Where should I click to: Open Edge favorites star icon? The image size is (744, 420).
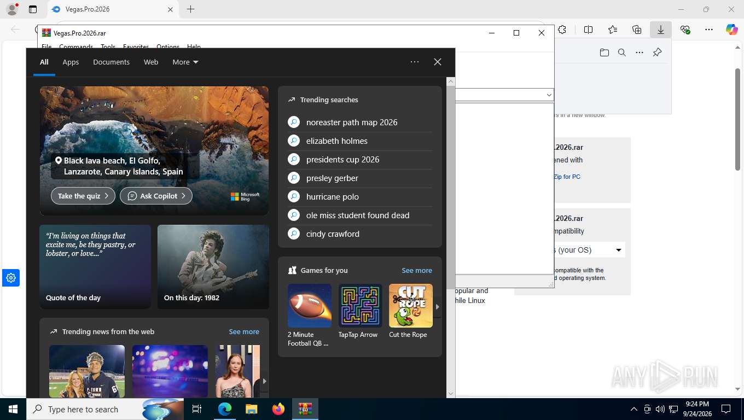click(613, 30)
